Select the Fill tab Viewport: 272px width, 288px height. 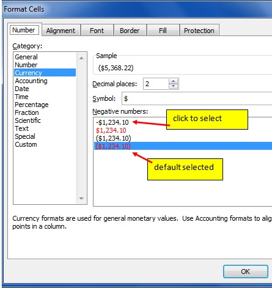163,31
